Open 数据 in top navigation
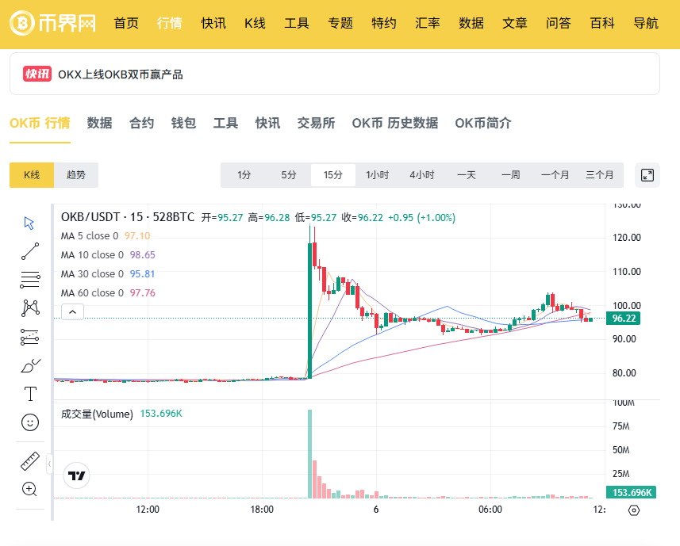680x546 pixels. click(471, 23)
